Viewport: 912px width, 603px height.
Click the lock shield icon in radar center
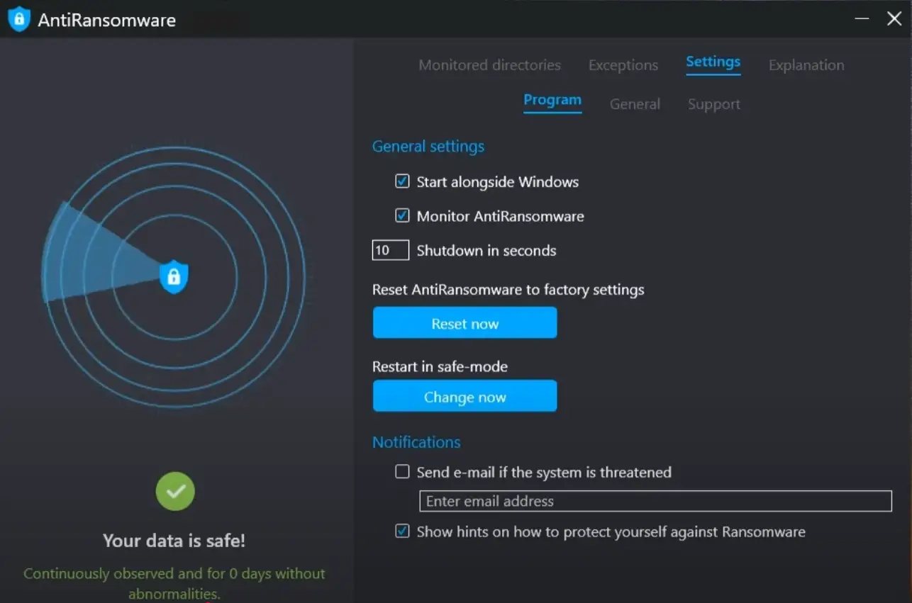[x=174, y=276]
